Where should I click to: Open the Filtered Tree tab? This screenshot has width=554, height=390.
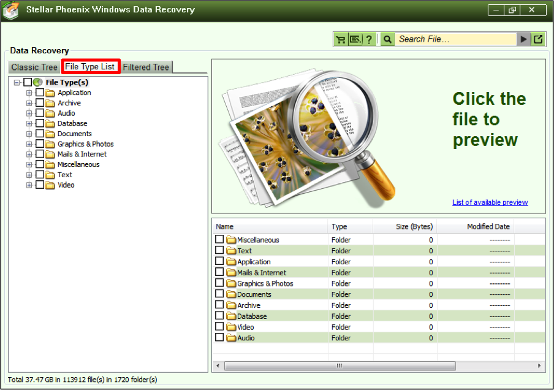pyautogui.click(x=146, y=67)
